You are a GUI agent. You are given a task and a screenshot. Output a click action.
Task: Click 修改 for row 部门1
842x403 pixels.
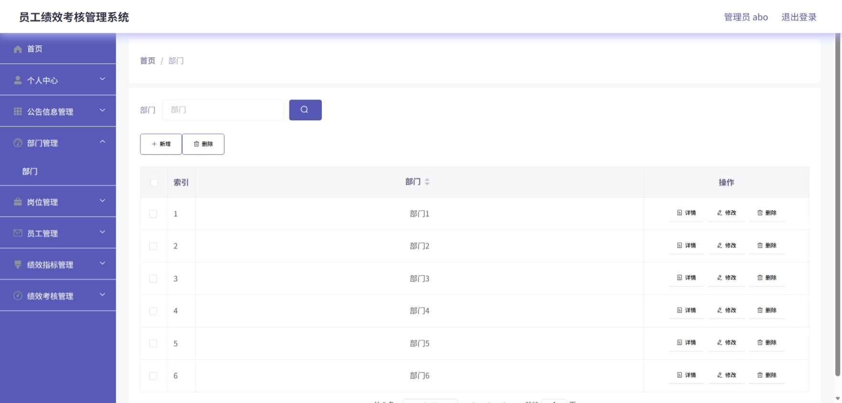(726, 213)
